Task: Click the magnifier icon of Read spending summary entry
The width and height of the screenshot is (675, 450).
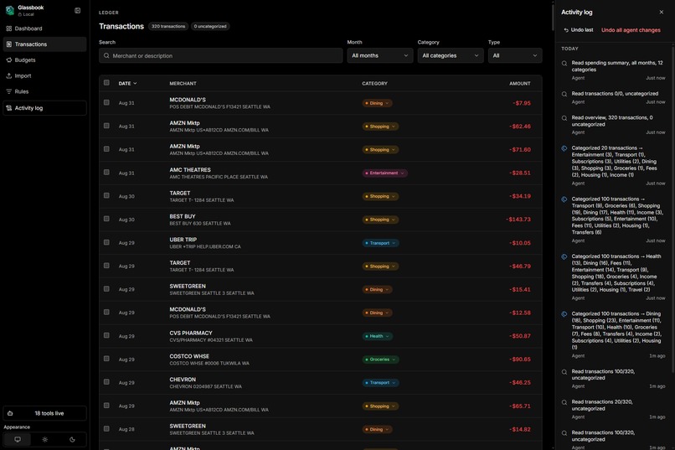Action: coord(564,64)
